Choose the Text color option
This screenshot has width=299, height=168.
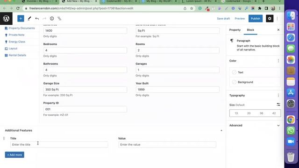(255, 72)
